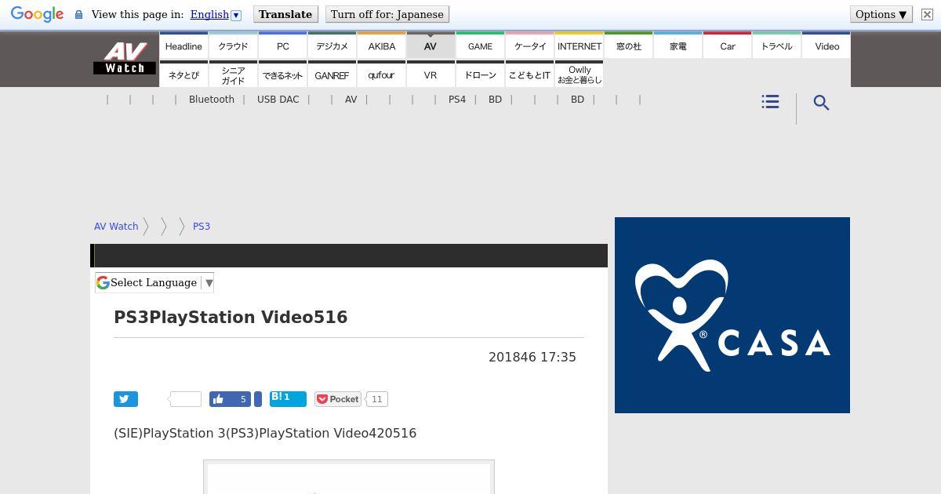This screenshot has width=941, height=494.
Task: Open the AKIBA tab
Action: (x=382, y=45)
